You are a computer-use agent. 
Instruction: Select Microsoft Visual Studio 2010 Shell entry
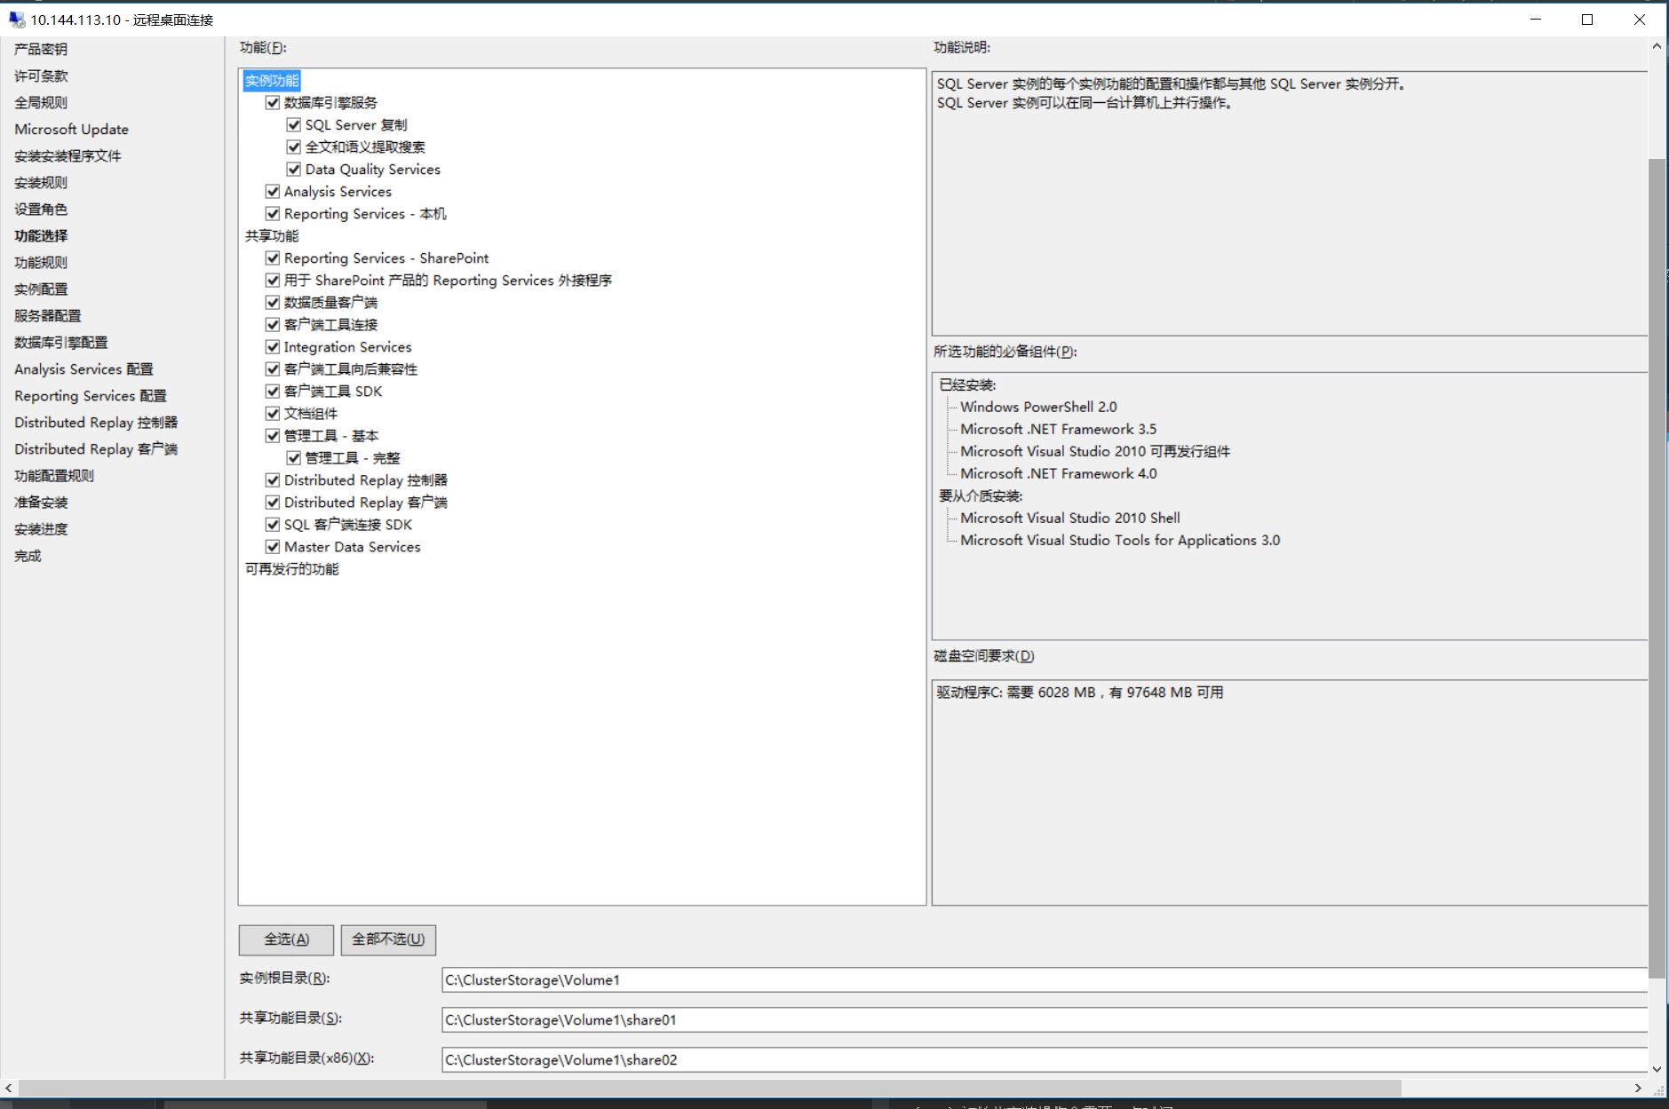[1069, 519]
